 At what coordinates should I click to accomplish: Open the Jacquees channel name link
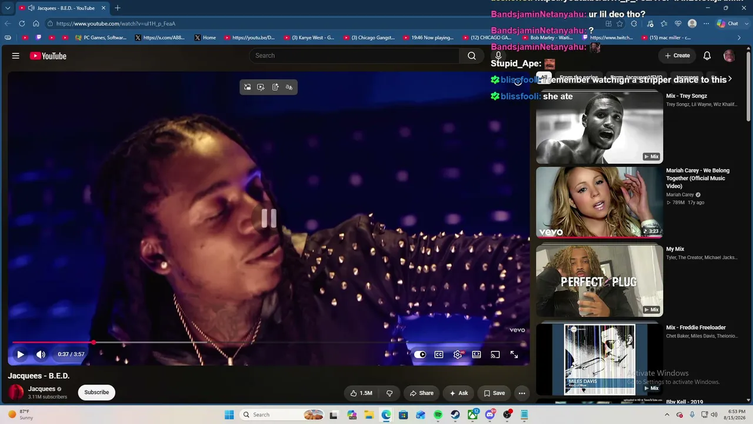click(x=42, y=389)
